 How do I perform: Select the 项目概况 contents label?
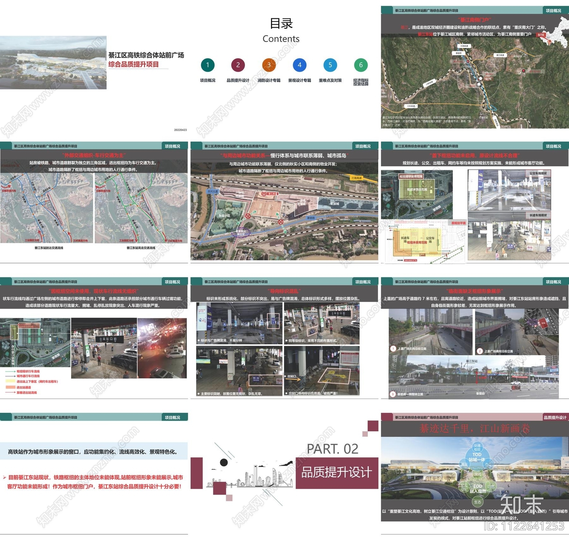[x=208, y=80]
